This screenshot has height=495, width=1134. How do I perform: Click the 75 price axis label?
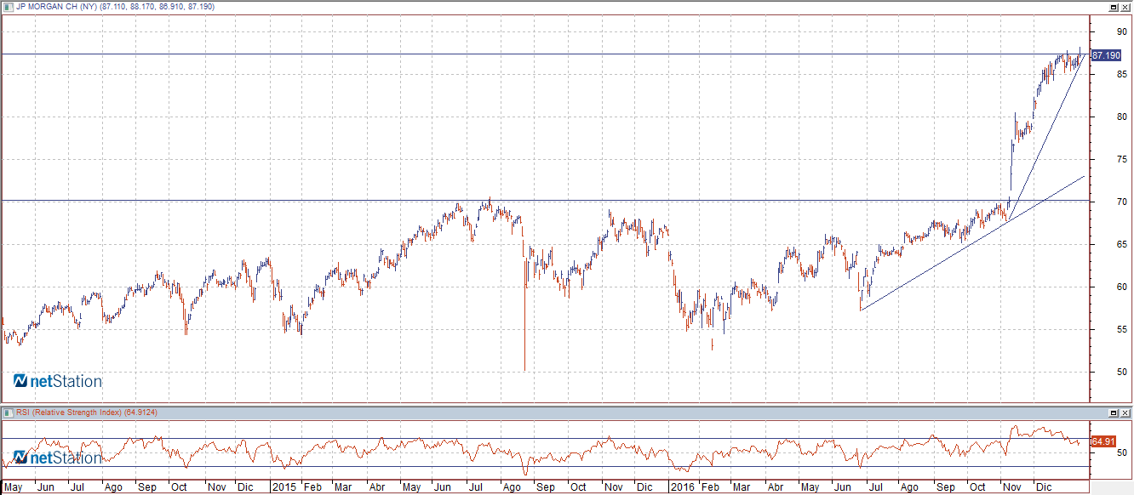[1122, 159]
